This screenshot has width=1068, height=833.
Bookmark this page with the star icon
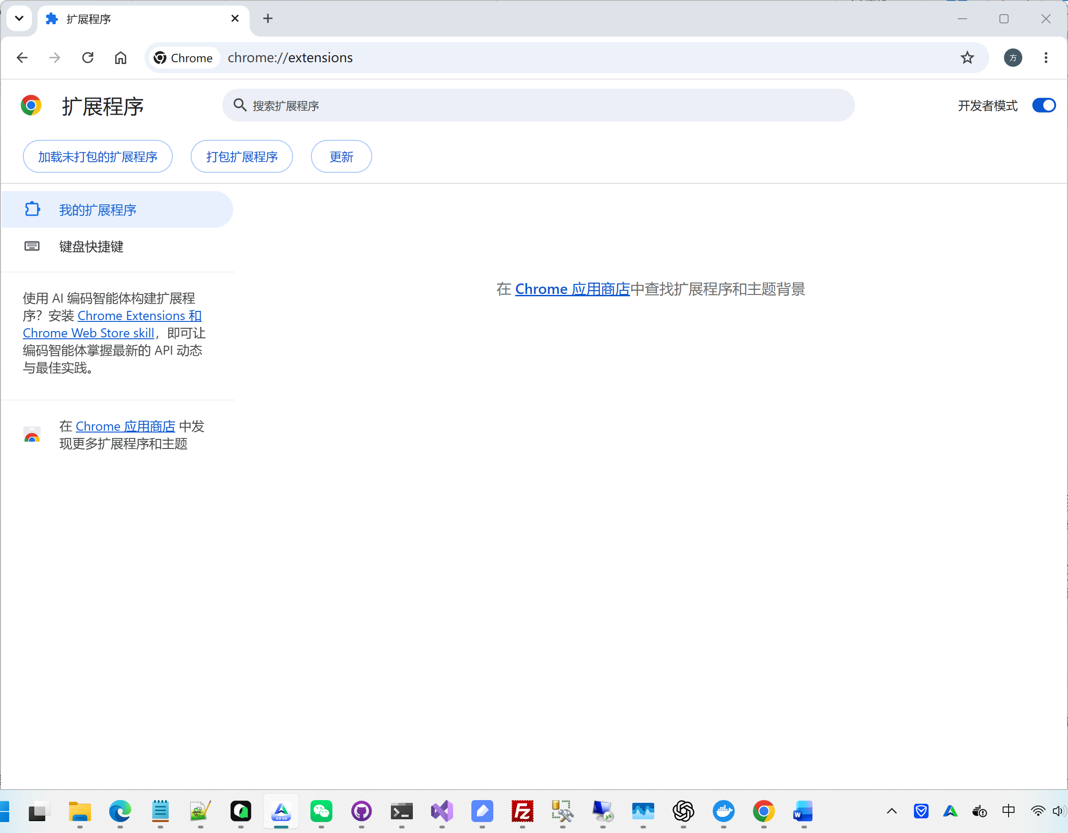click(967, 58)
